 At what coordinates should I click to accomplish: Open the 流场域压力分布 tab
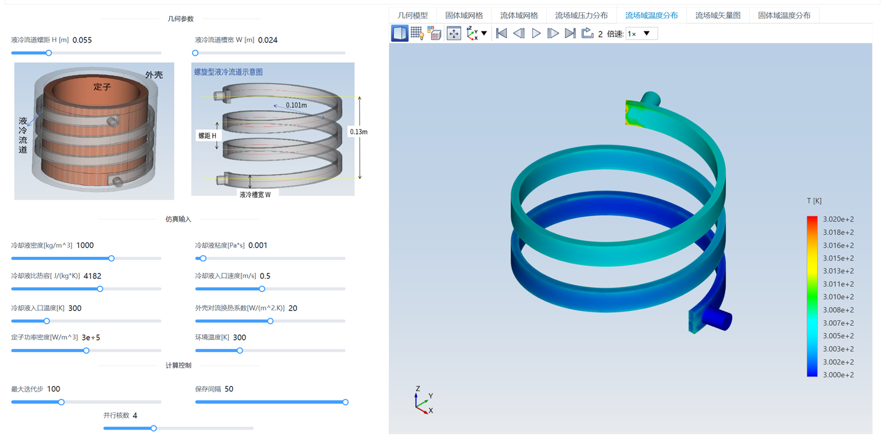click(x=581, y=15)
